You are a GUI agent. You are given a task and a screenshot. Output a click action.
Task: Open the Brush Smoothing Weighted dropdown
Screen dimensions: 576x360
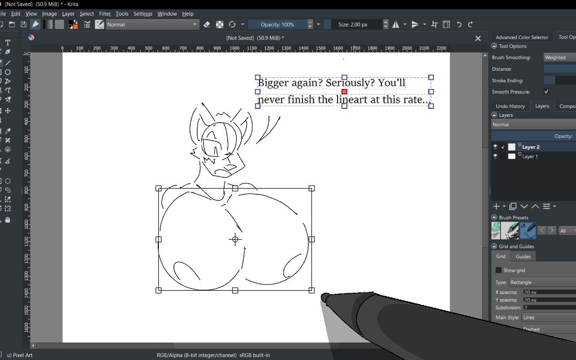click(559, 57)
